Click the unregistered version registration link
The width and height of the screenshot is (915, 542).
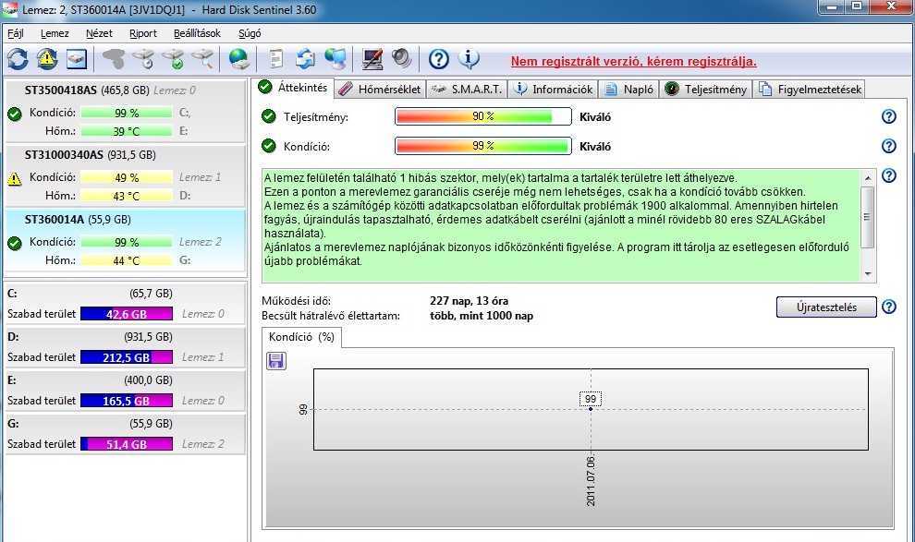click(634, 61)
